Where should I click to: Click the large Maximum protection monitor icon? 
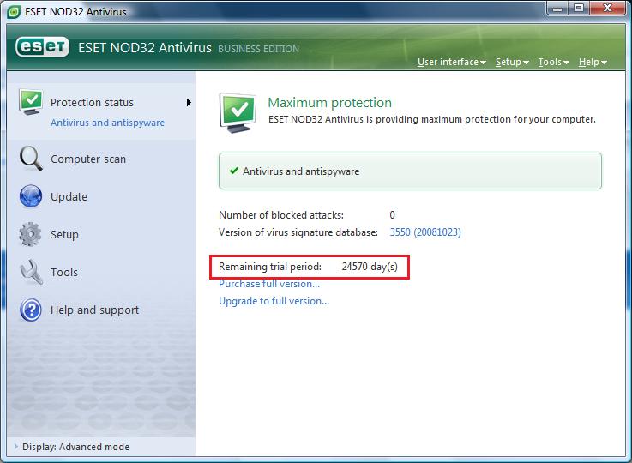(238, 113)
